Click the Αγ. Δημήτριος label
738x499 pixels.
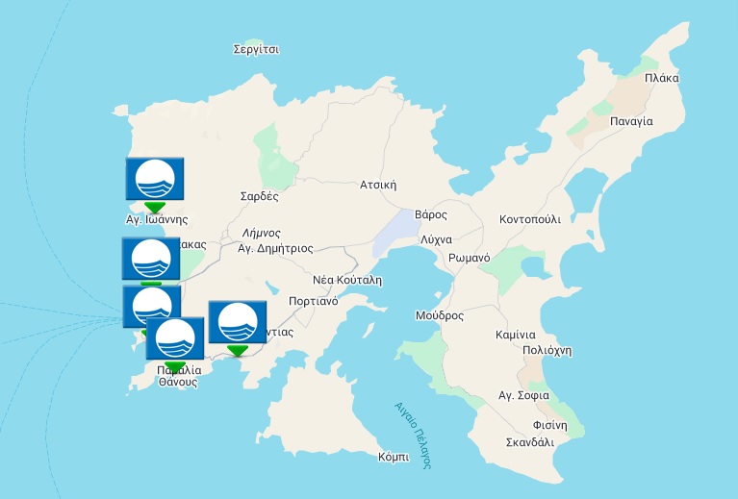coord(275,248)
